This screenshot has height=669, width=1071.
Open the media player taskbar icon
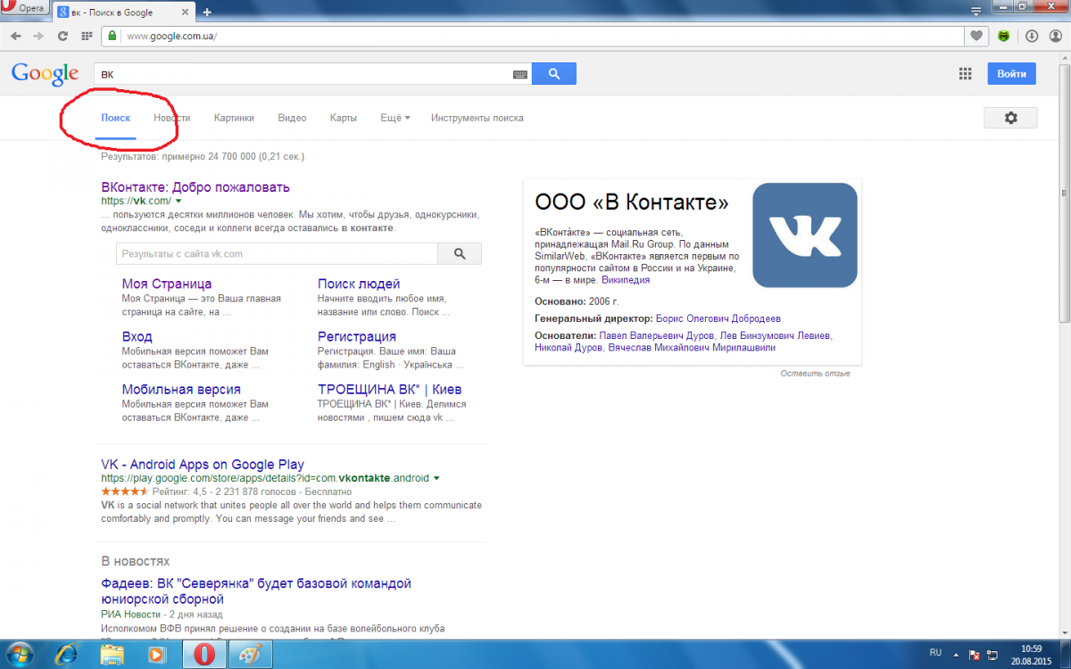coord(156,654)
